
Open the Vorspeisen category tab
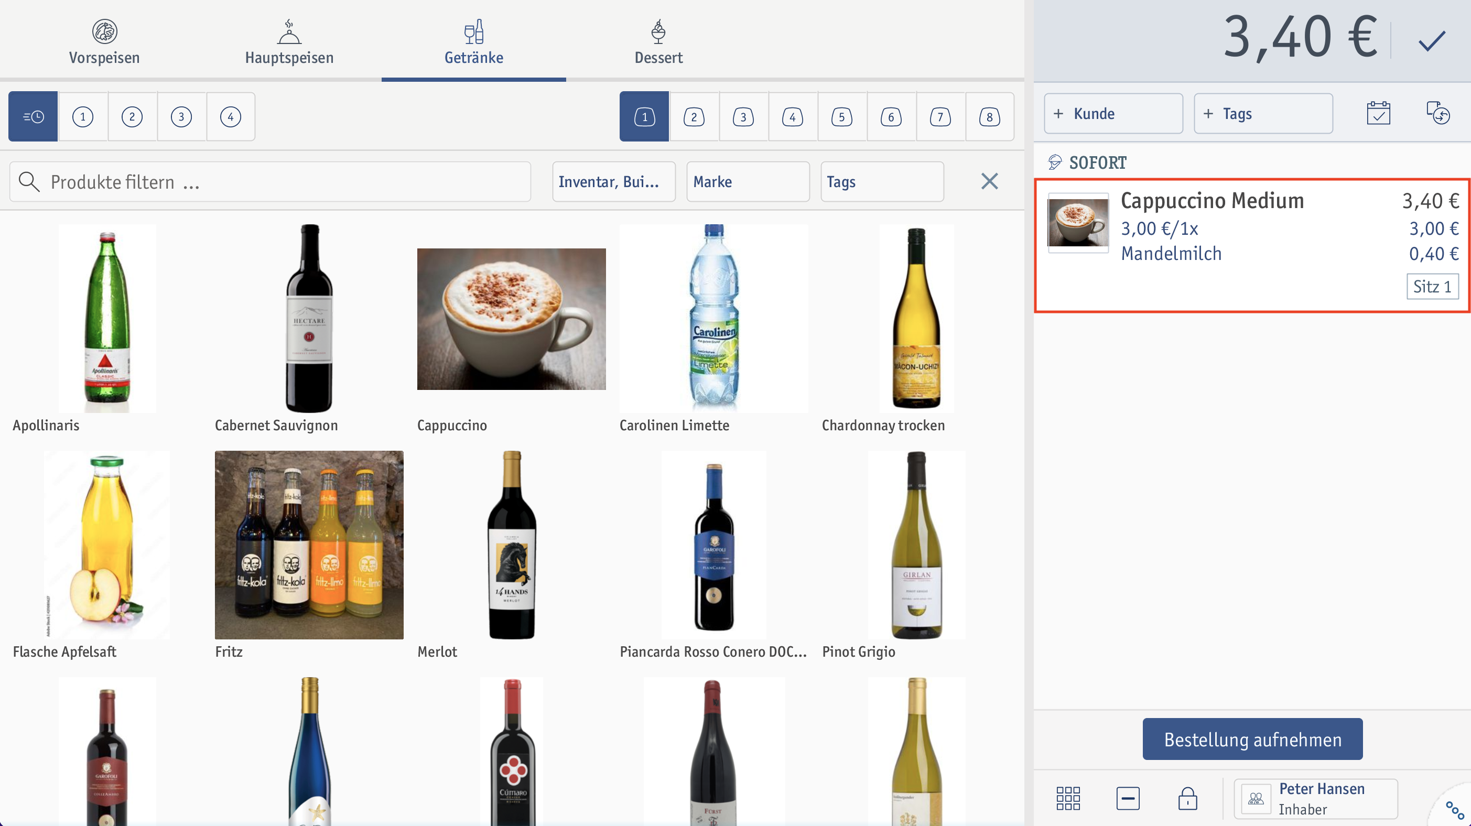point(104,42)
